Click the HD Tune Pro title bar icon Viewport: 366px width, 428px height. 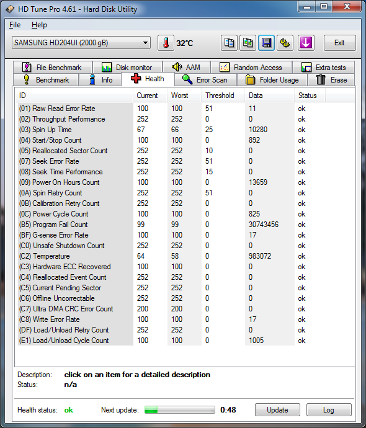point(10,9)
